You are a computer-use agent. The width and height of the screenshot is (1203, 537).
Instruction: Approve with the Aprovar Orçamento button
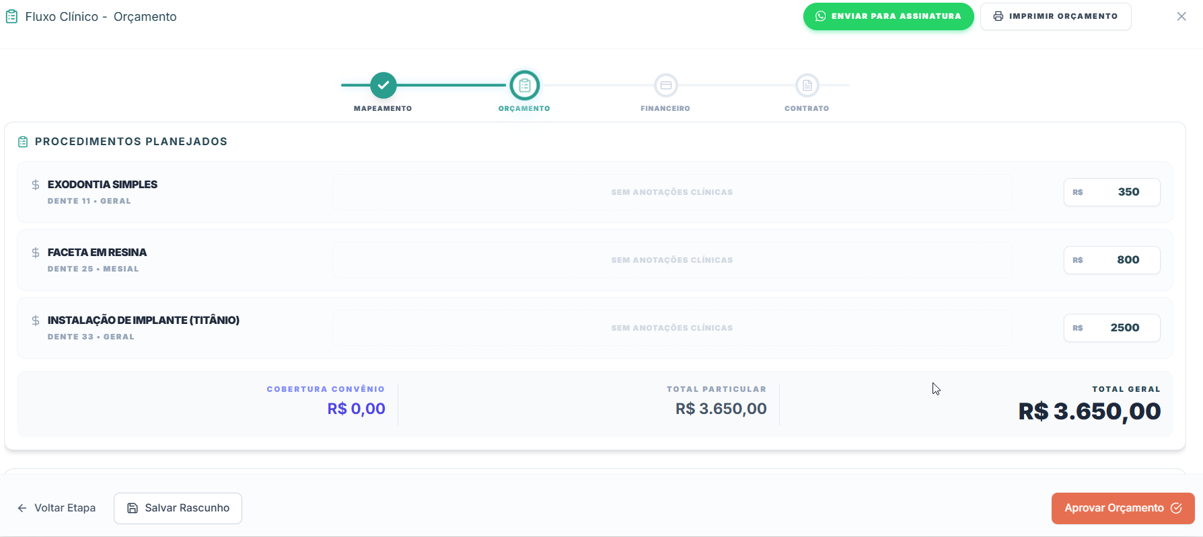coord(1123,508)
